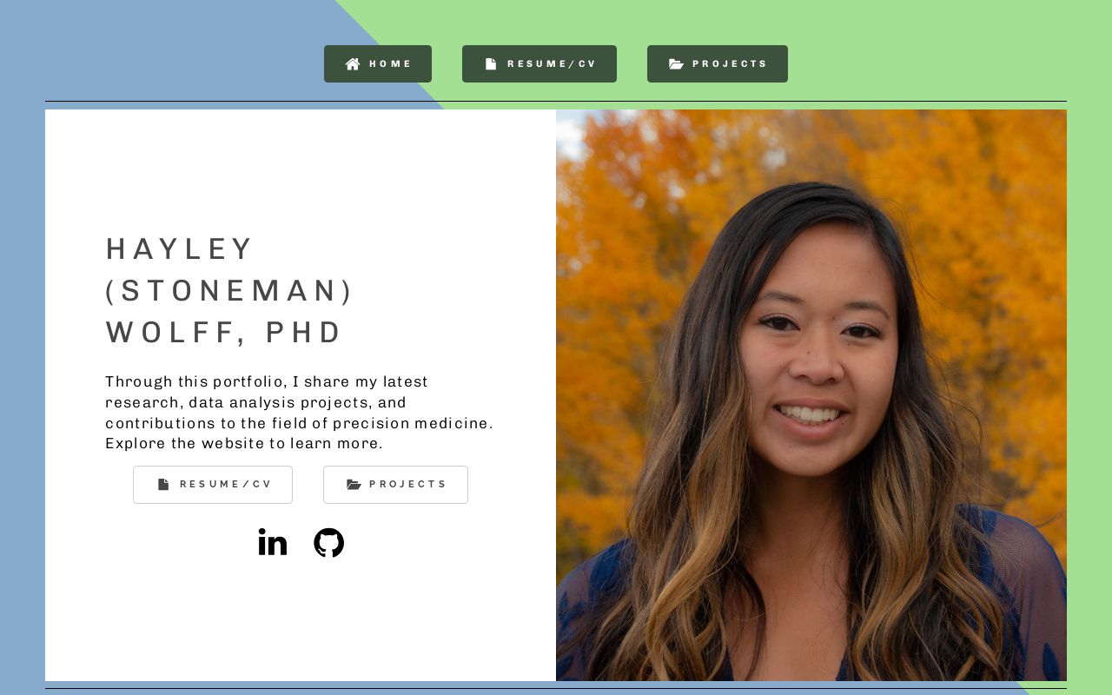The width and height of the screenshot is (1112, 695).
Task: Click file icon in the white Resume/CV button
Action: 163,485
